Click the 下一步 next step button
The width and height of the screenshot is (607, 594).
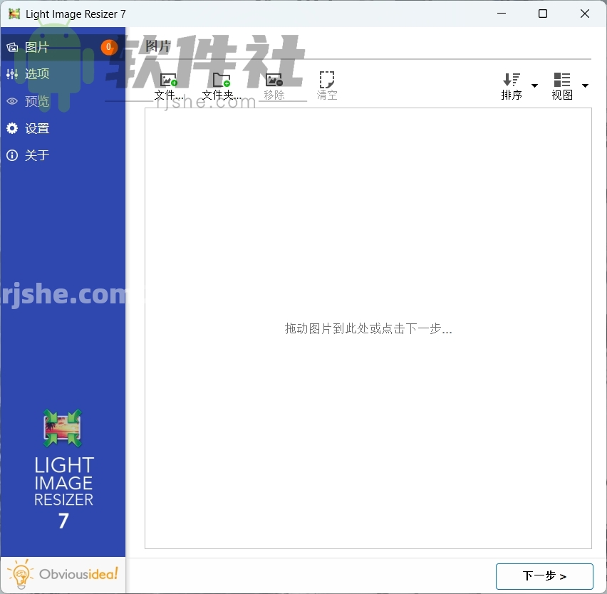point(544,576)
